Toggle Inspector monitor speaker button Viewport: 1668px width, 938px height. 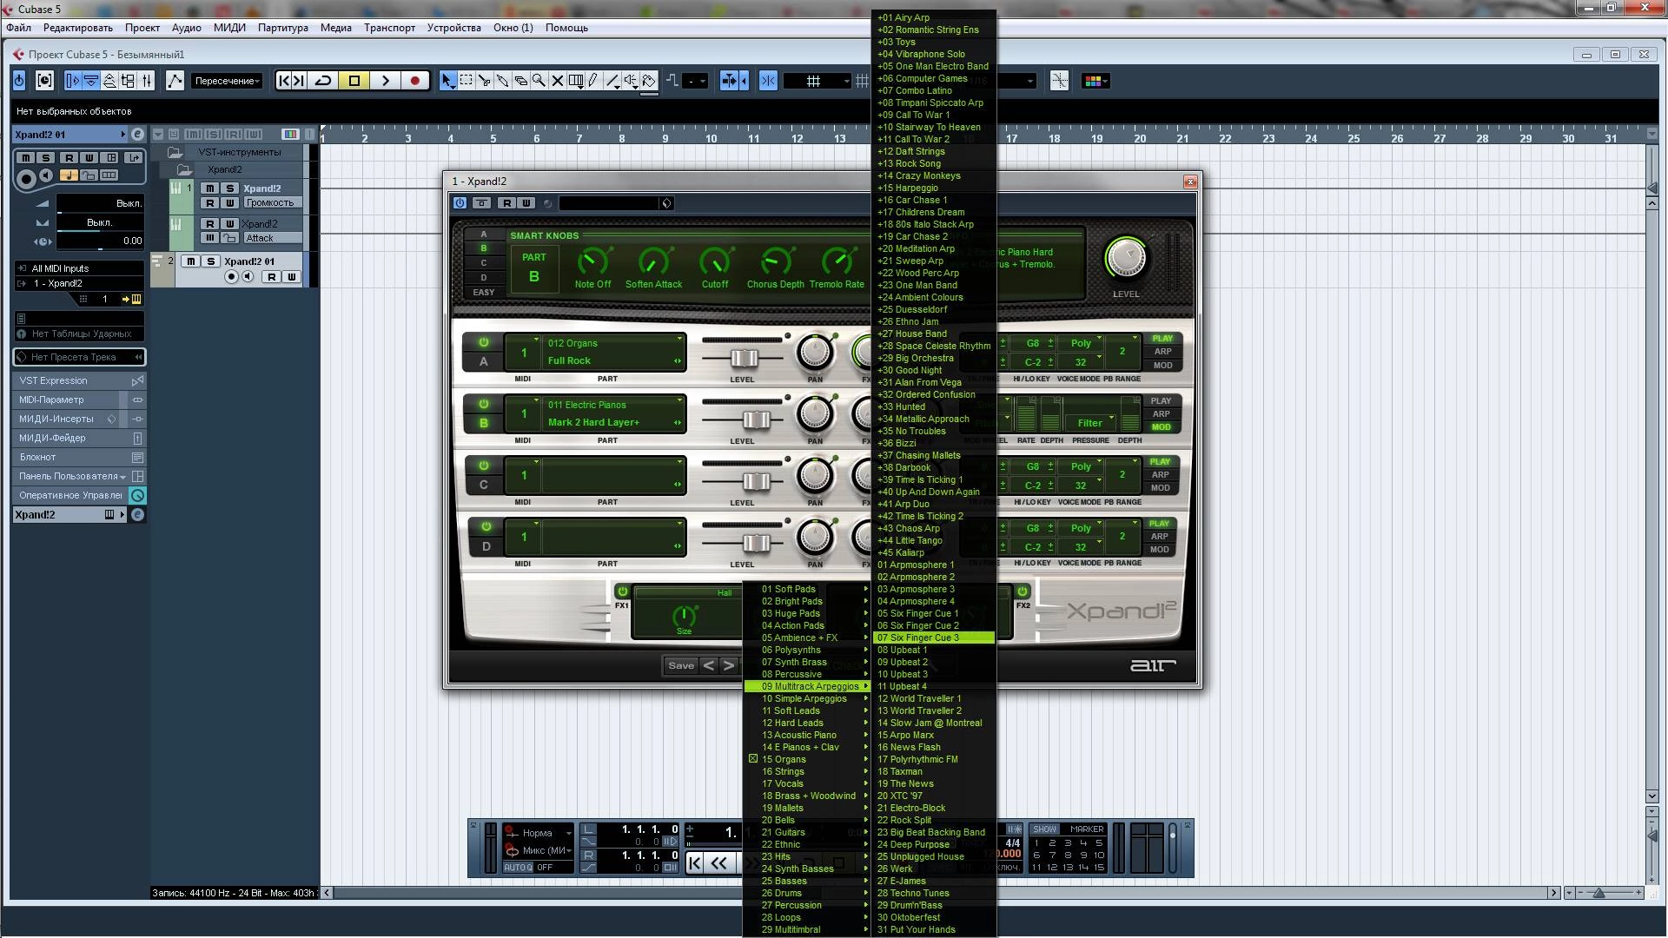(47, 175)
